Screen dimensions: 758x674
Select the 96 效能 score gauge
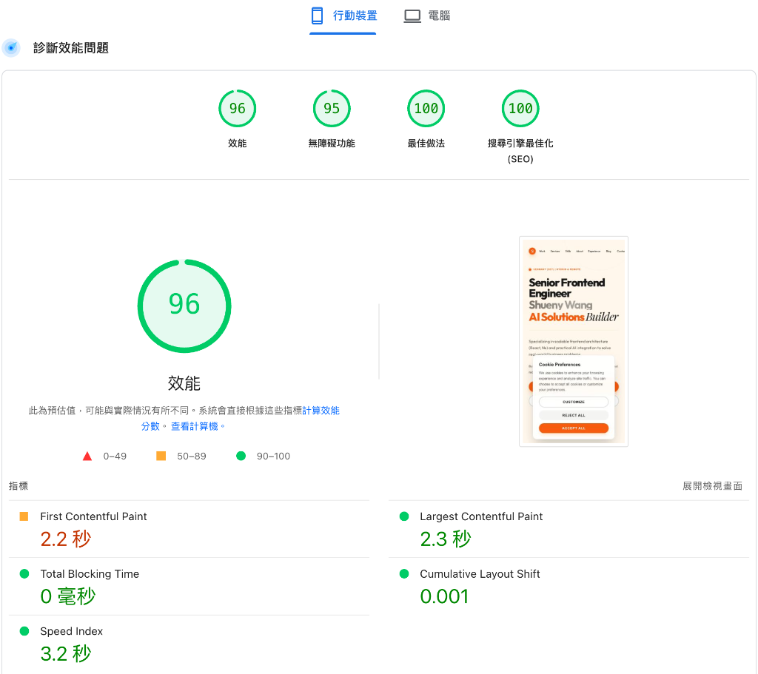[x=184, y=306]
